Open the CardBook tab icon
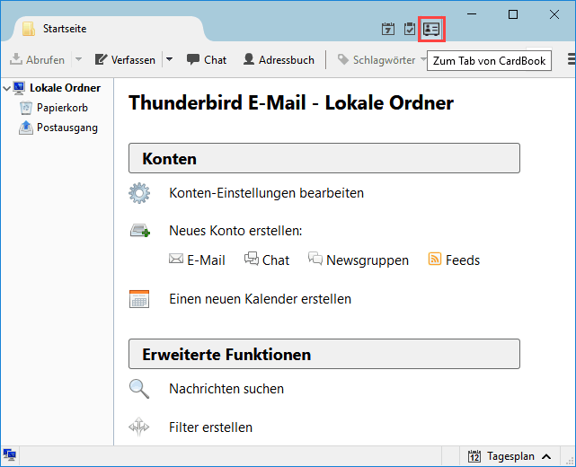576x467 pixels. 431,29
